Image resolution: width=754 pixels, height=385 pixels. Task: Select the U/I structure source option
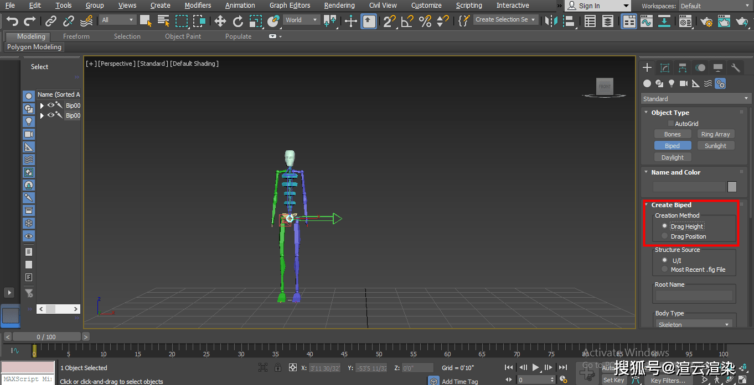(664, 260)
